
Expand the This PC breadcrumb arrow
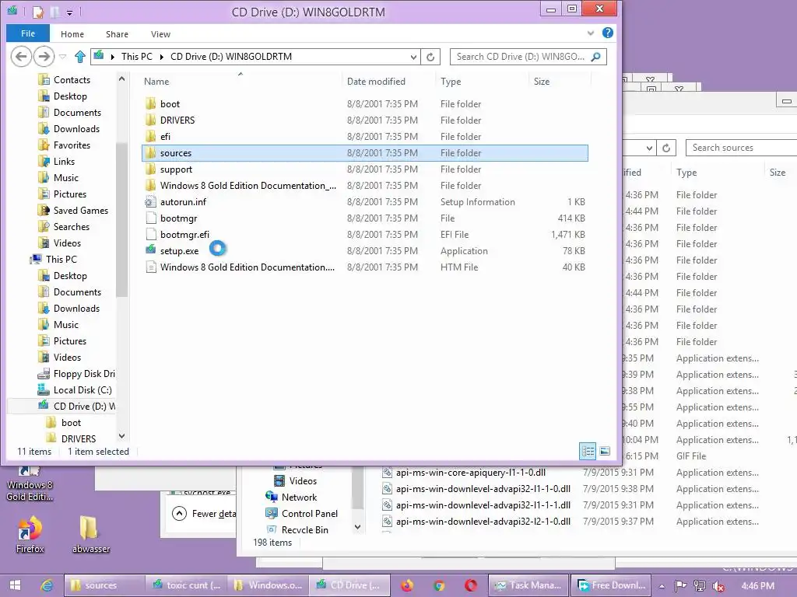point(162,57)
